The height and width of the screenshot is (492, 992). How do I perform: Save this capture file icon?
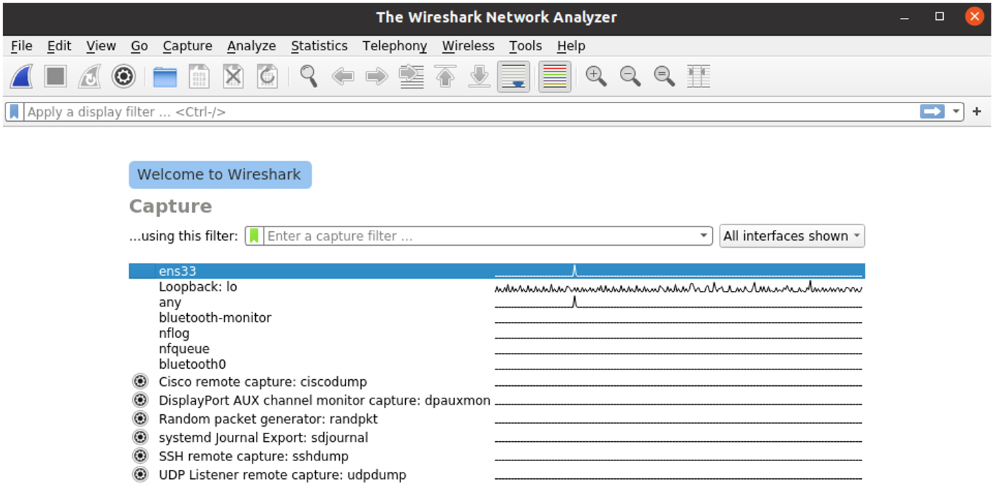[x=200, y=76]
